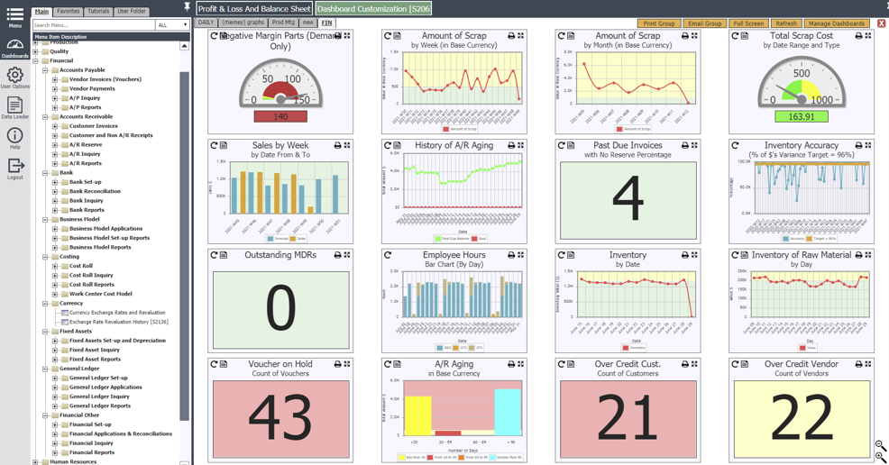This screenshot has width=889, height=465.
Task: Print the Total Scrap Cost widget
Action: (858, 36)
